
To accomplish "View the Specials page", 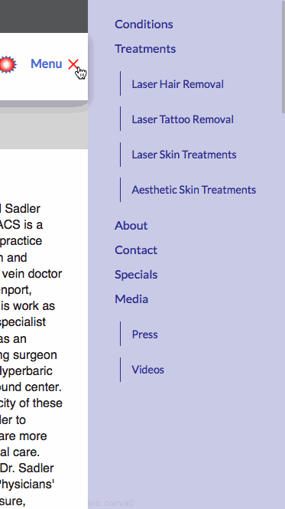I will coord(136,275).
